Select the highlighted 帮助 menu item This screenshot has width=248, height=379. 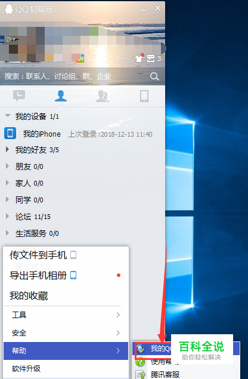coord(66,351)
